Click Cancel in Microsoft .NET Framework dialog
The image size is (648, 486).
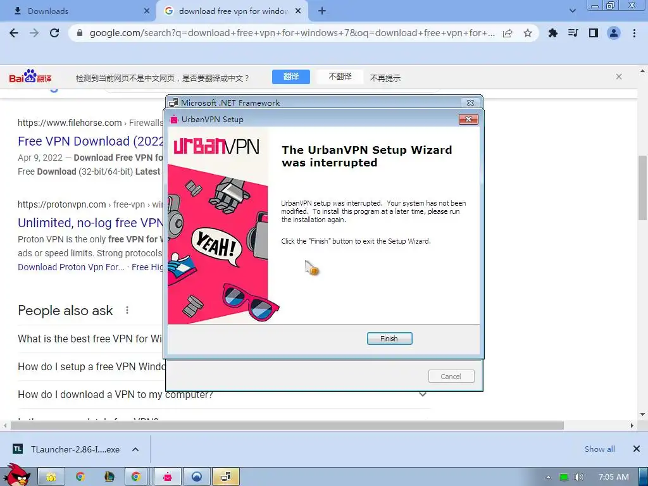451,377
